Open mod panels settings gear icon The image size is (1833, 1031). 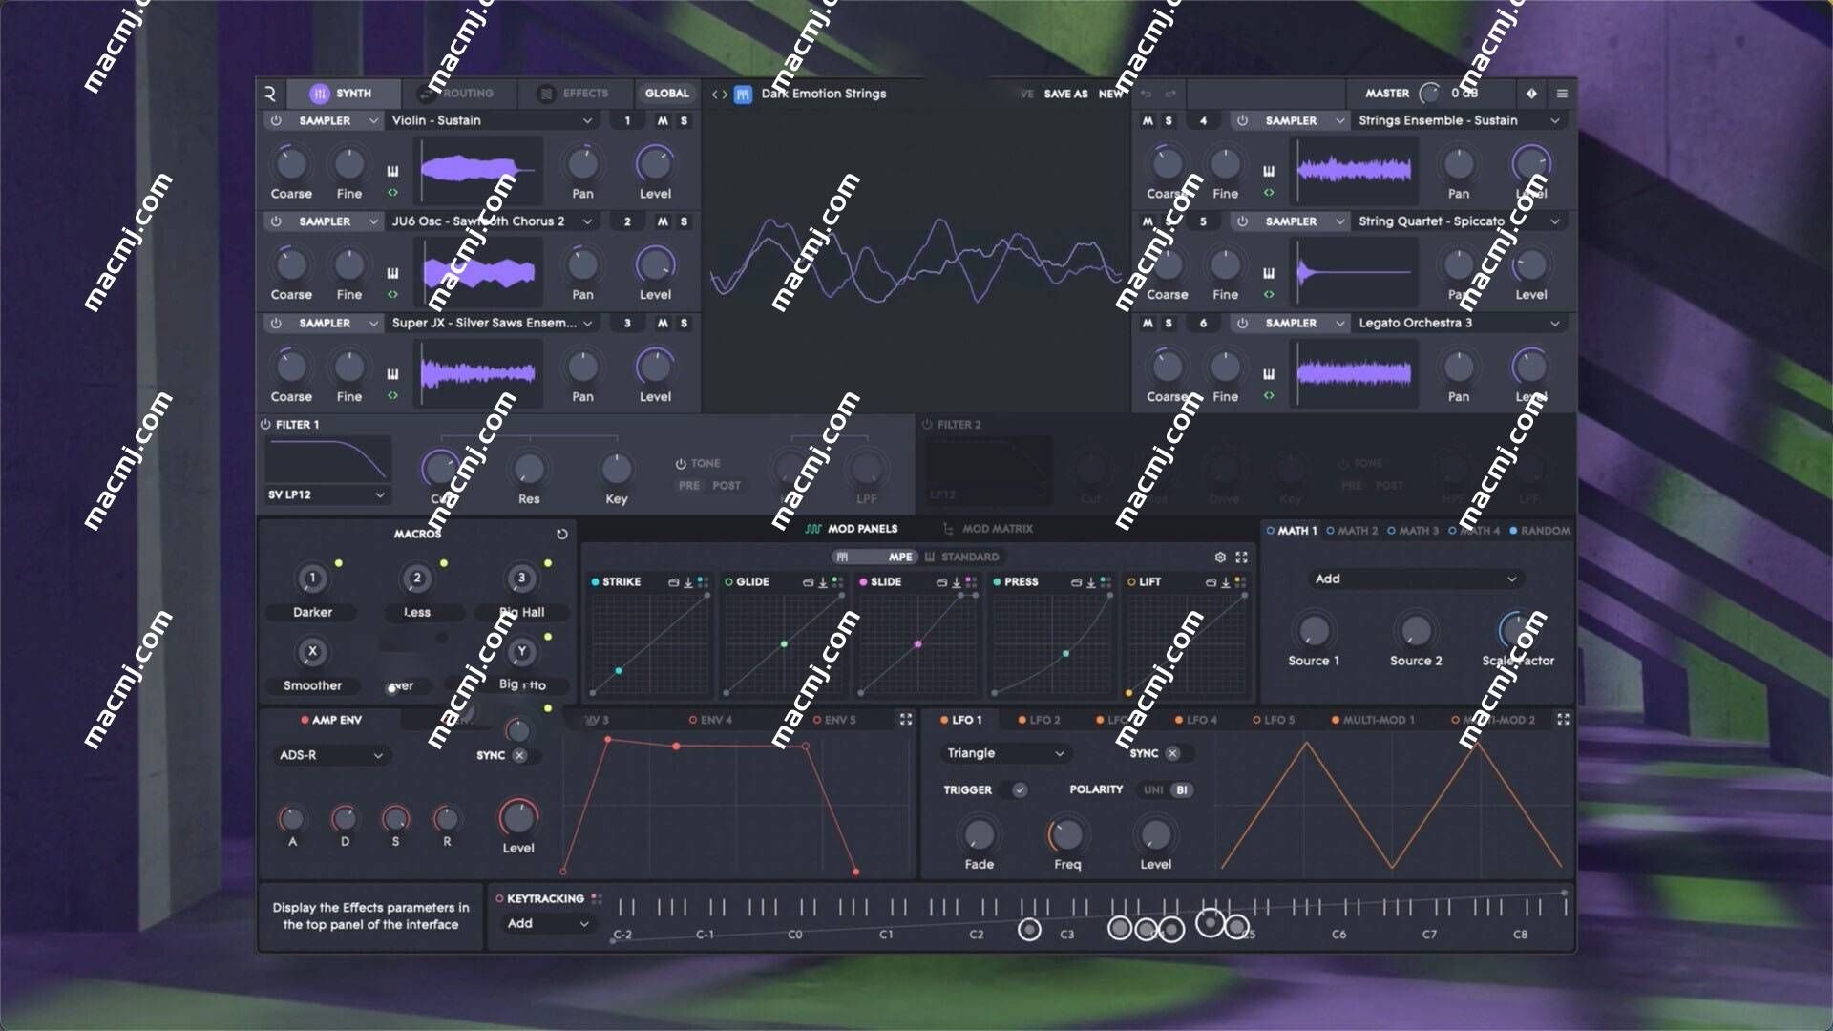(x=1220, y=557)
